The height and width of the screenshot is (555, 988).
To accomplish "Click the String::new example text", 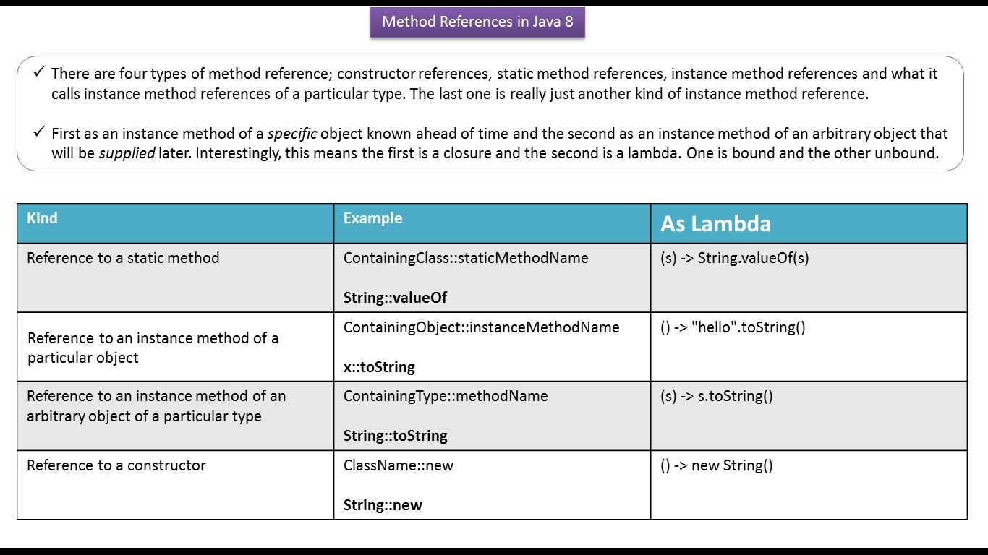I will 383,504.
